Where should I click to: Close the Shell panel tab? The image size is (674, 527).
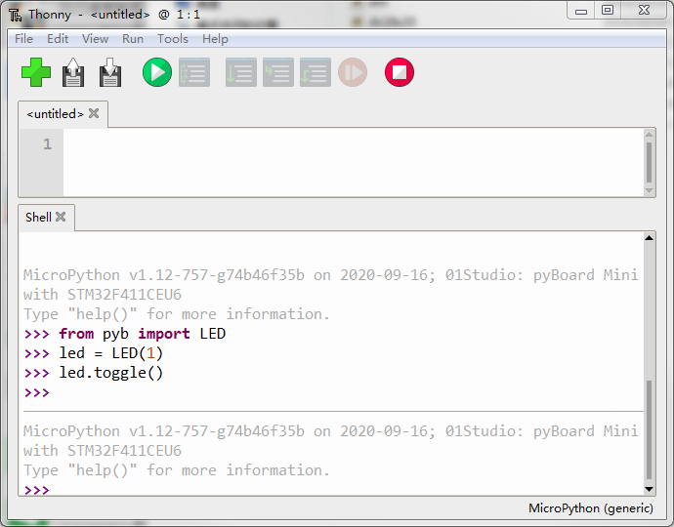61,217
